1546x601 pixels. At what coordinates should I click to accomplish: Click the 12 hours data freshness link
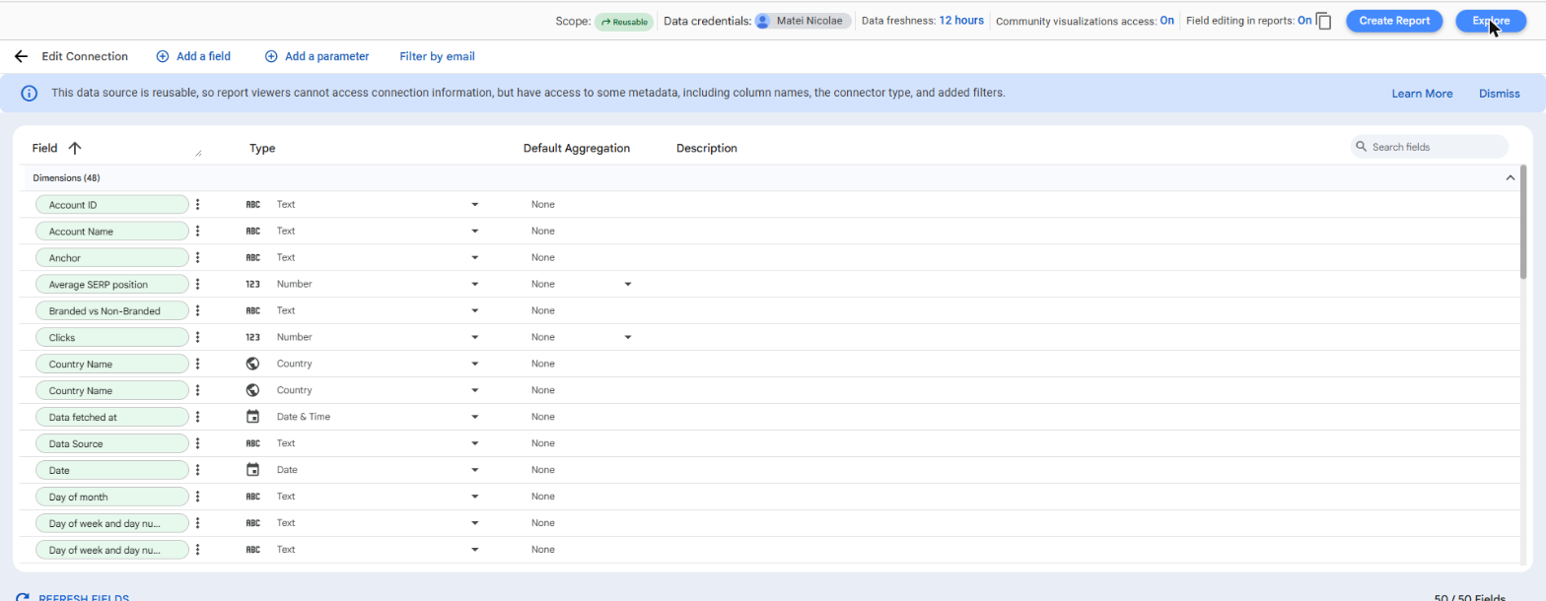(x=961, y=21)
